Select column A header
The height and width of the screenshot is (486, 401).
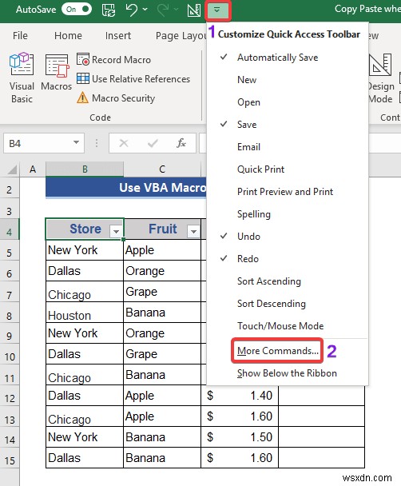[33, 169]
